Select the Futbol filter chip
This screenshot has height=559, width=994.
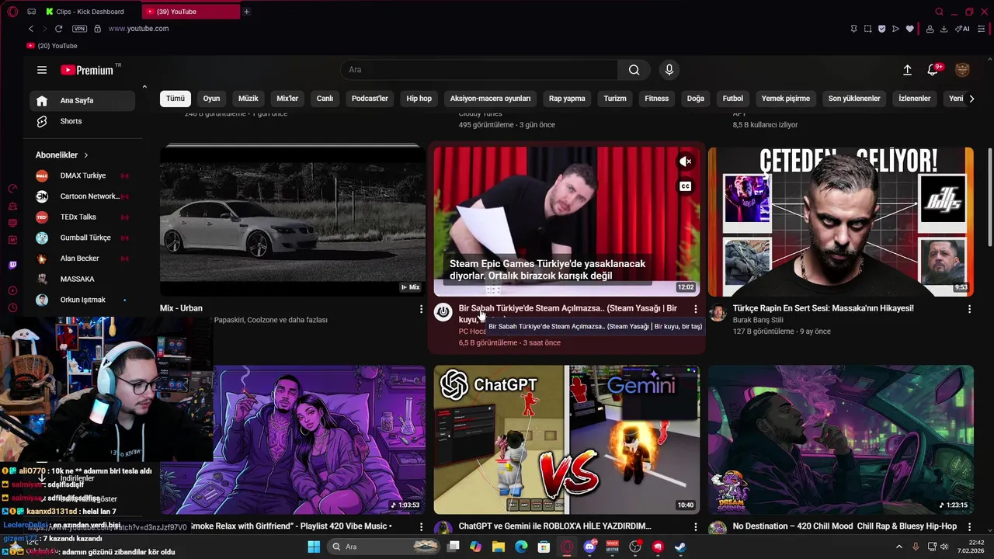(732, 99)
